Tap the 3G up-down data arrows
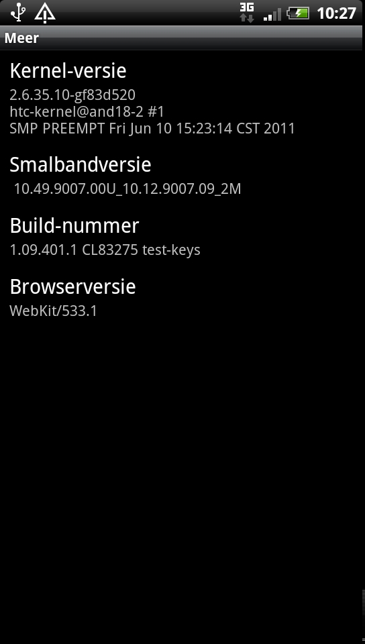Viewport: 365px width, 644px height. click(x=247, y=17)
